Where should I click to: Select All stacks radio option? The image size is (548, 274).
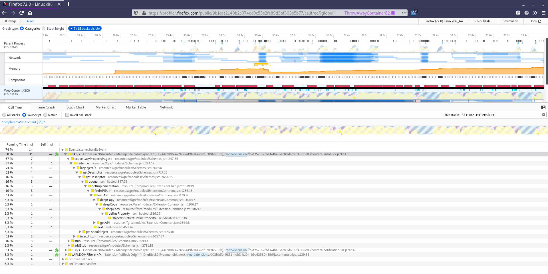coord(4,115)
